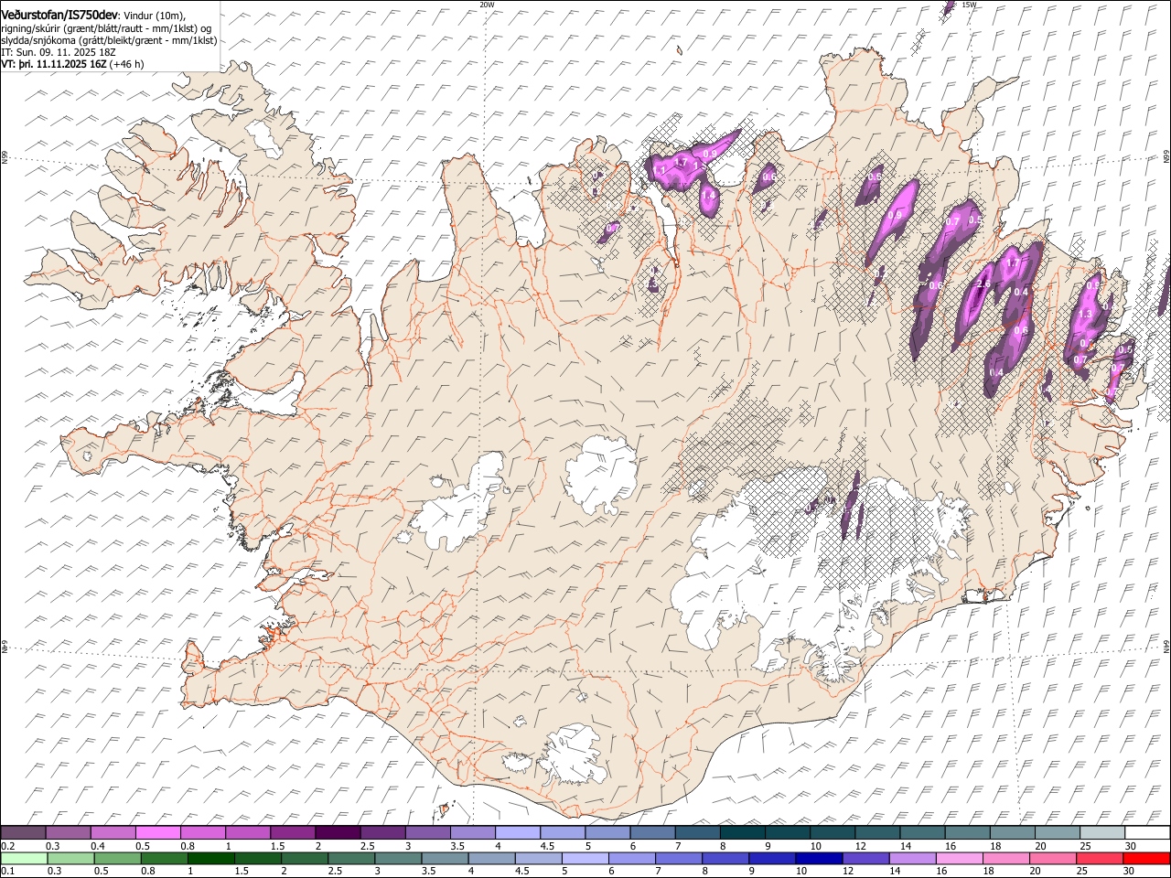Pick the light purple 14 swatch, lower scale
Image resolution: width=1171 pixels, height=878 pixels.
913,858
